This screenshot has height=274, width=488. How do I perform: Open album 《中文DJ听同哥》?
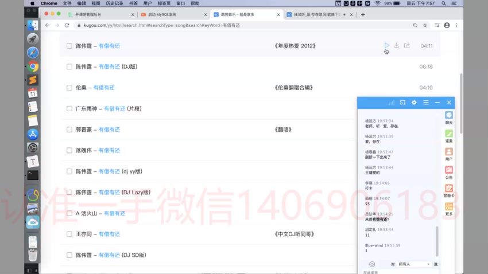click(294, 234)
